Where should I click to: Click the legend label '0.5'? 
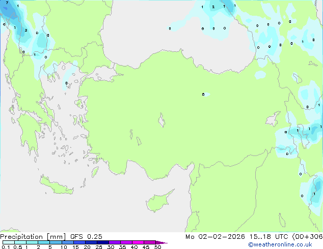point(18,247)
